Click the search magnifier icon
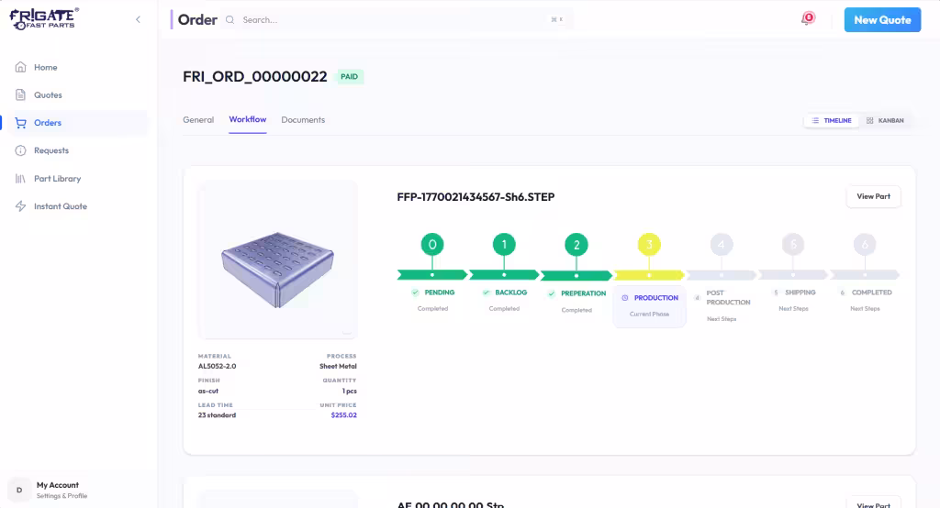The height and width of the screenshot is (508, 940). 229,20
